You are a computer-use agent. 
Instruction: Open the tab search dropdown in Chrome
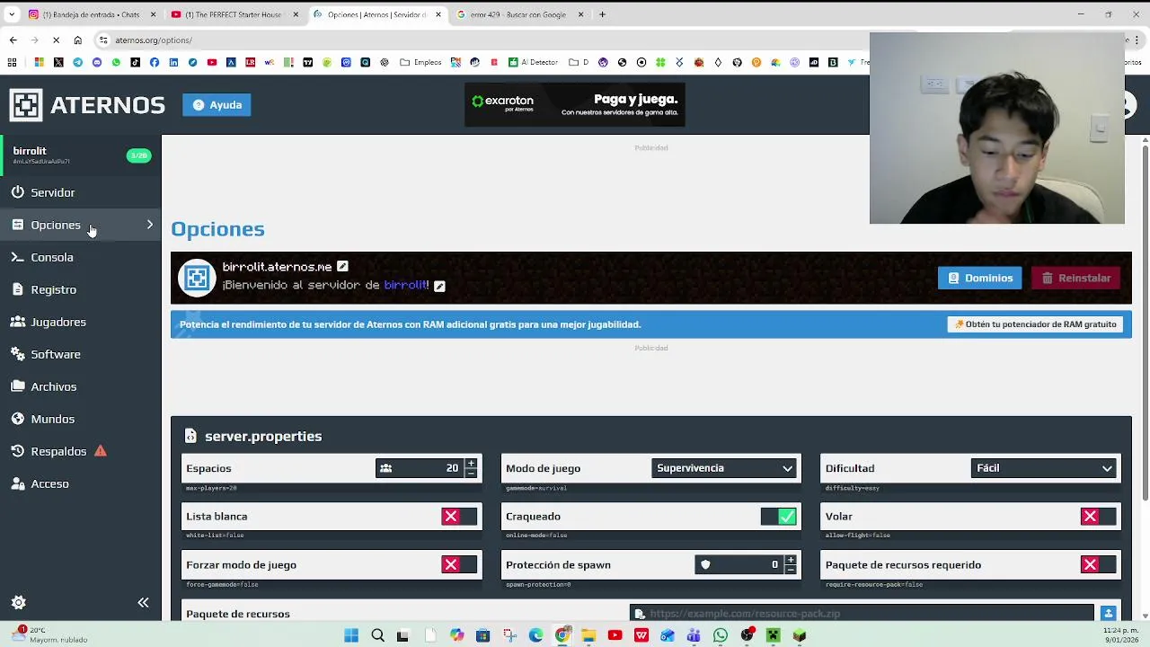coord(12,14)
